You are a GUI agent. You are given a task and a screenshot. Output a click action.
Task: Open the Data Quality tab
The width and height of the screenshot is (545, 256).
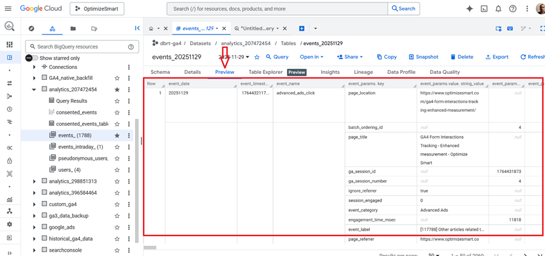pyautogui.click(x=444, y=72)
